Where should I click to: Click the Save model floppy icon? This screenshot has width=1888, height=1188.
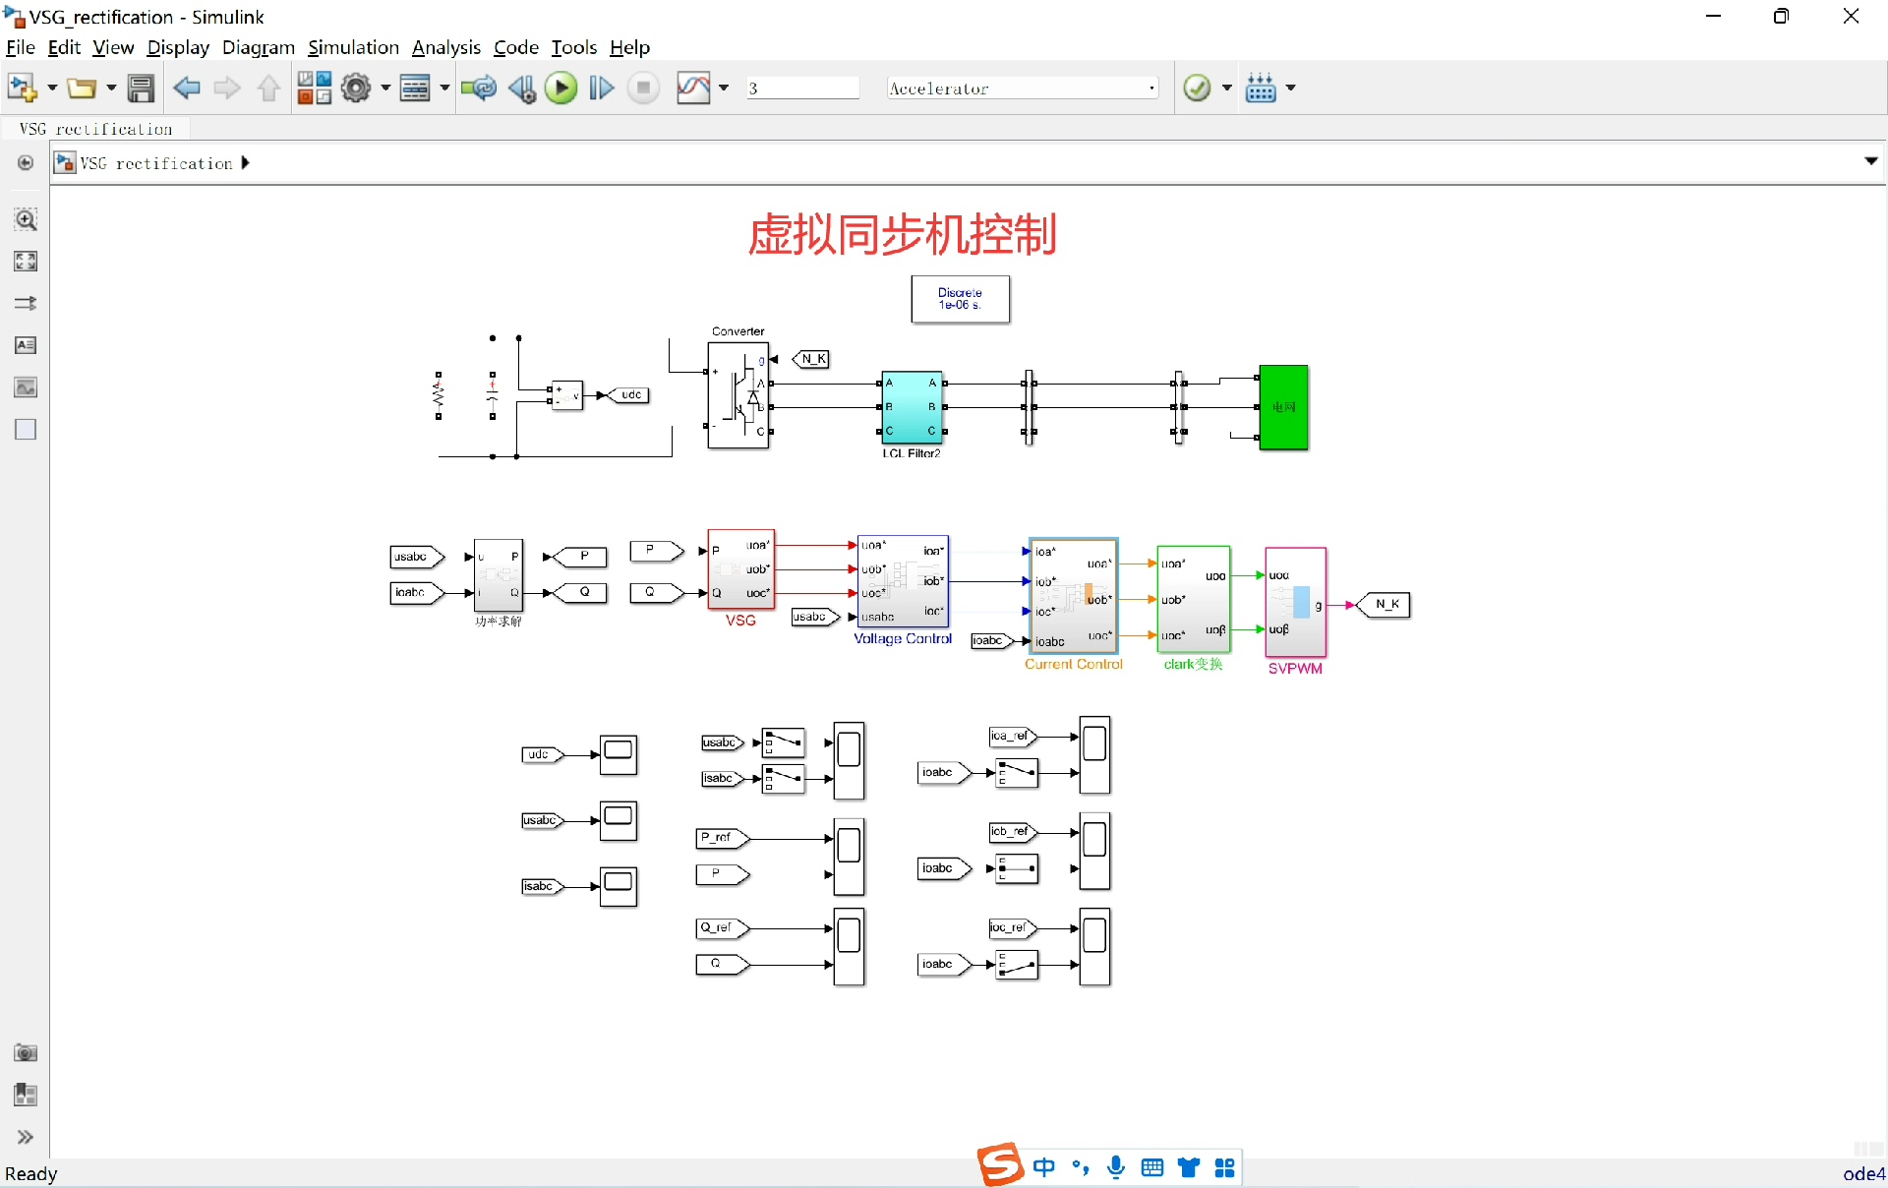142,89
